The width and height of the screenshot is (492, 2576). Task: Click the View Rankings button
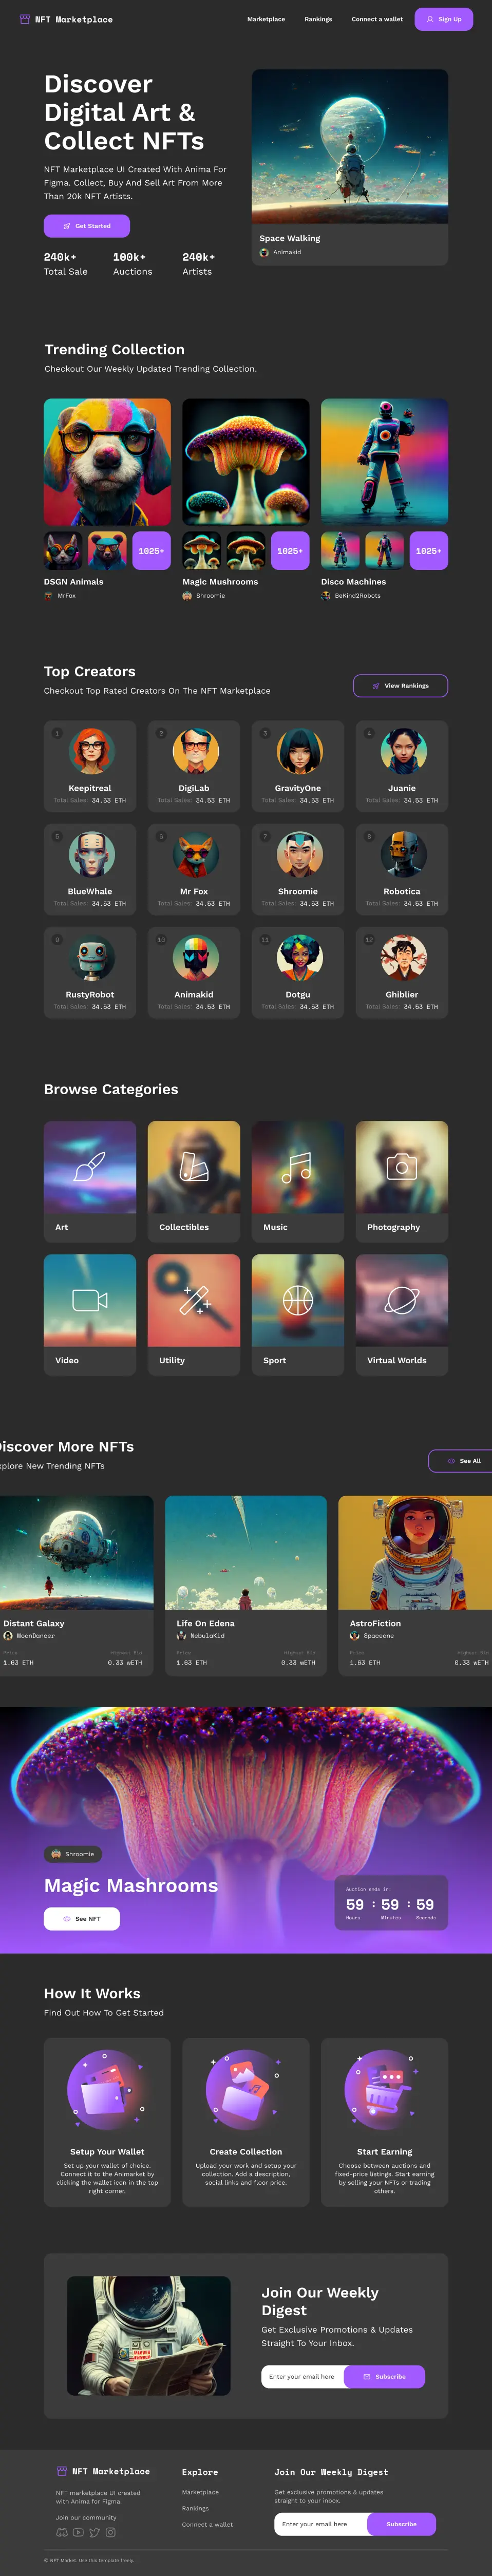coord(400,686)
